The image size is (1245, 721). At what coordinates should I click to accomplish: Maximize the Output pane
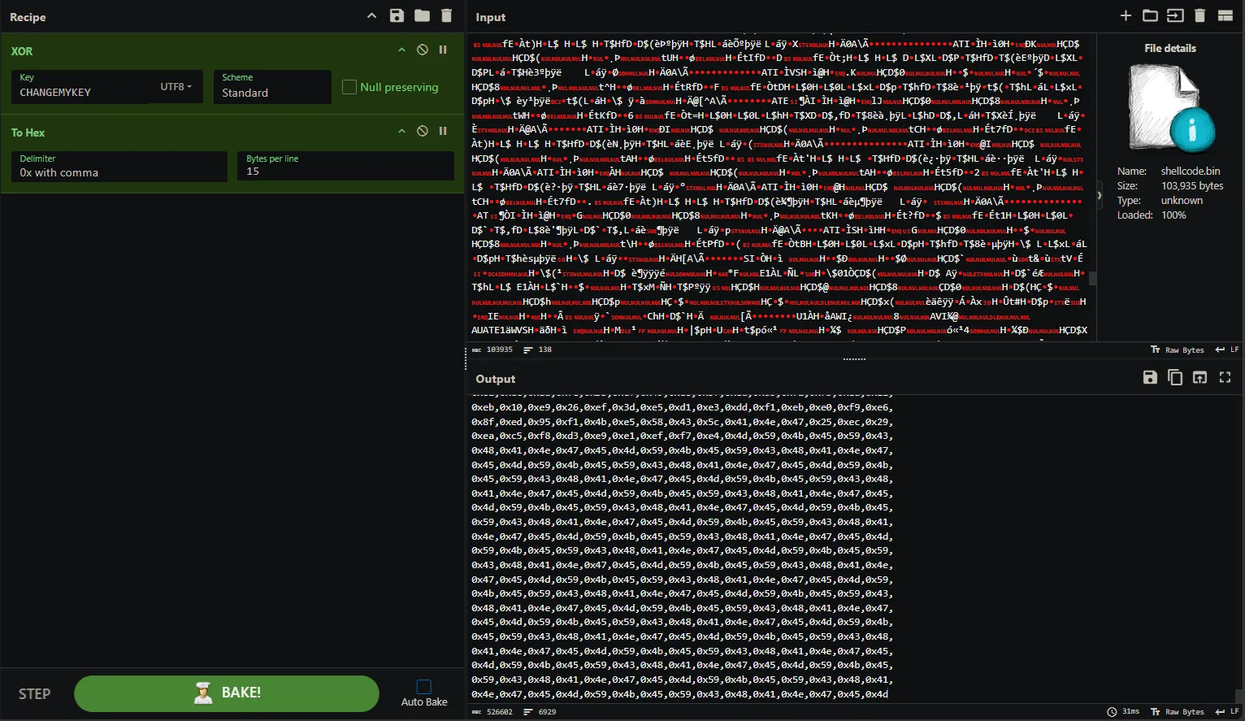1225,377
